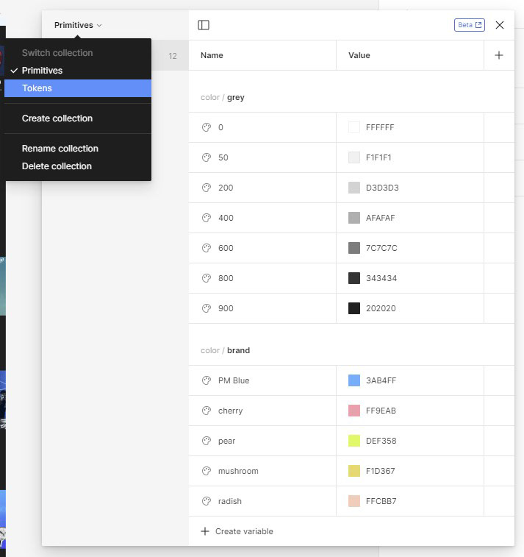Choose Delete collection from the menu
524x557 pixels.
pyautogui.click(x=78, y=166)
